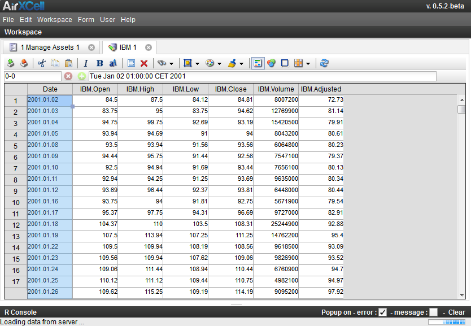Expand the paintbrush dropdown arrow
This screenshot has width=471, height=326.
click(242, 64)
